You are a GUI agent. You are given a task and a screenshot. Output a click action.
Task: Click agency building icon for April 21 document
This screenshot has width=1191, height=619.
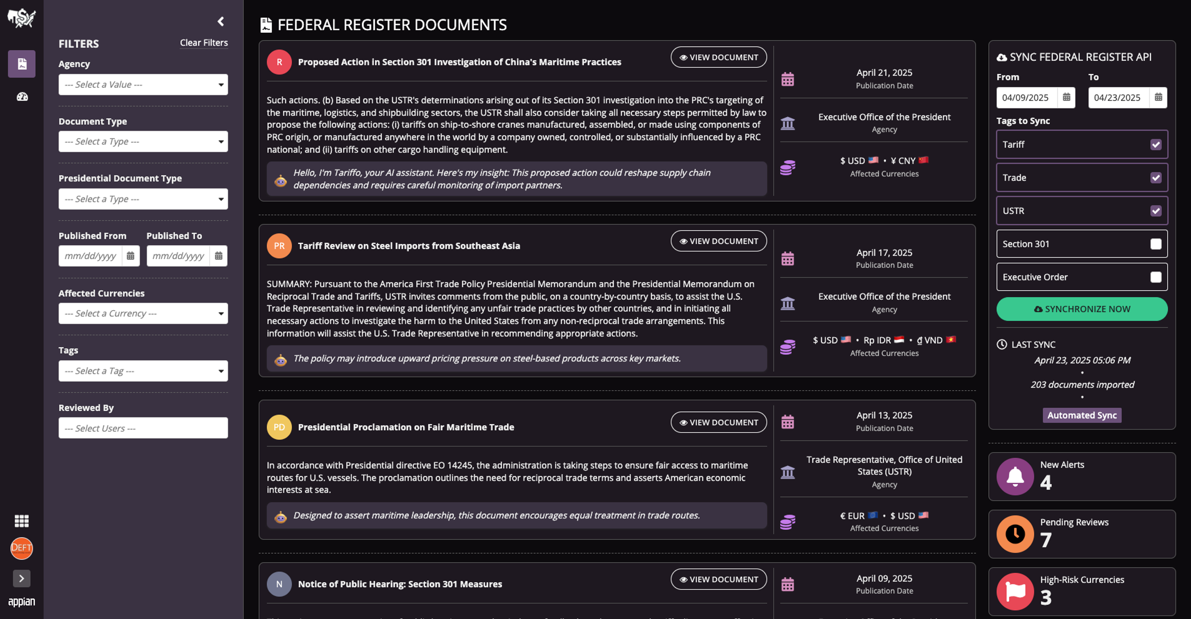coord(788,123)
